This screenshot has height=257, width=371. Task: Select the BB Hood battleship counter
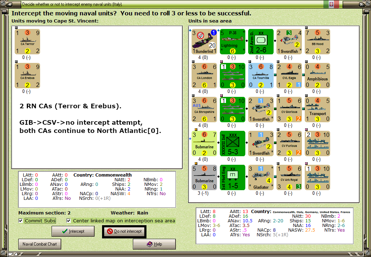click(x=318, y=42)
